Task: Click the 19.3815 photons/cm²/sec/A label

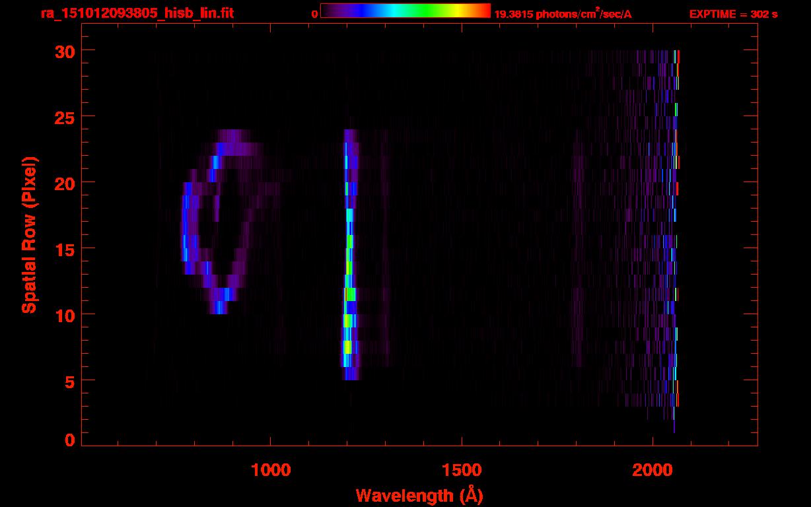Action: coord(563,14)
